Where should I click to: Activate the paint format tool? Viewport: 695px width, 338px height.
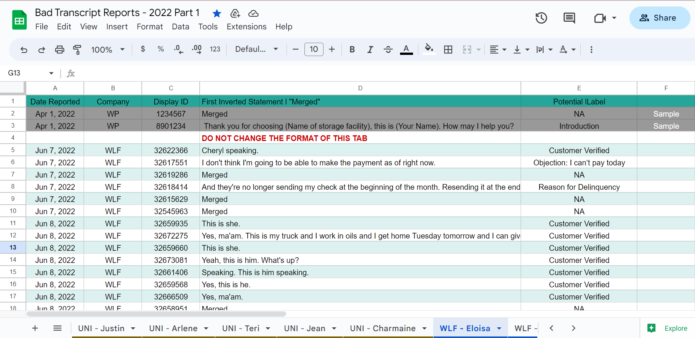click(77, 50)
